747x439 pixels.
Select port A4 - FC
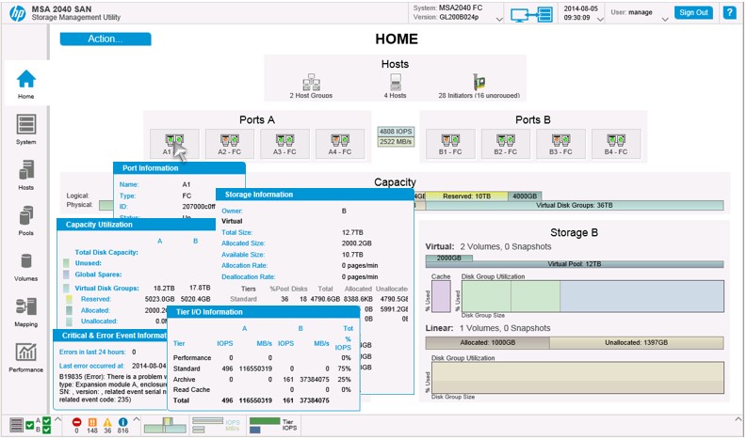[x=340, y=144]
